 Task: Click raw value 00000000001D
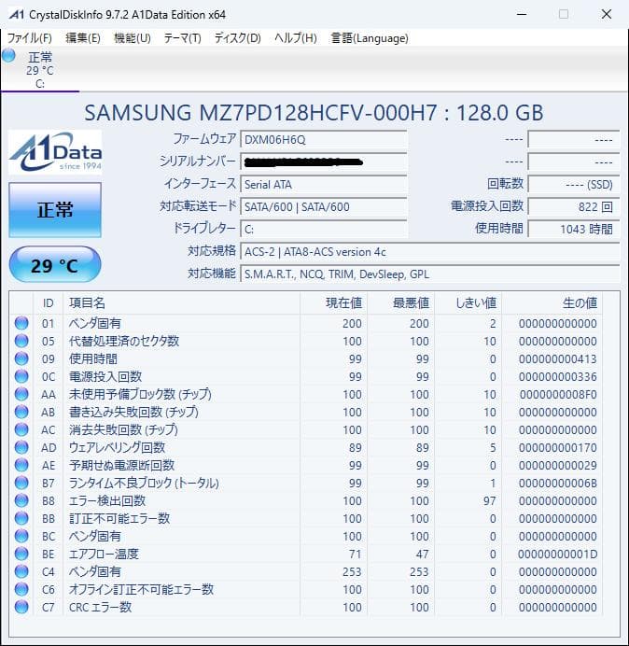(x=557, y=554)
